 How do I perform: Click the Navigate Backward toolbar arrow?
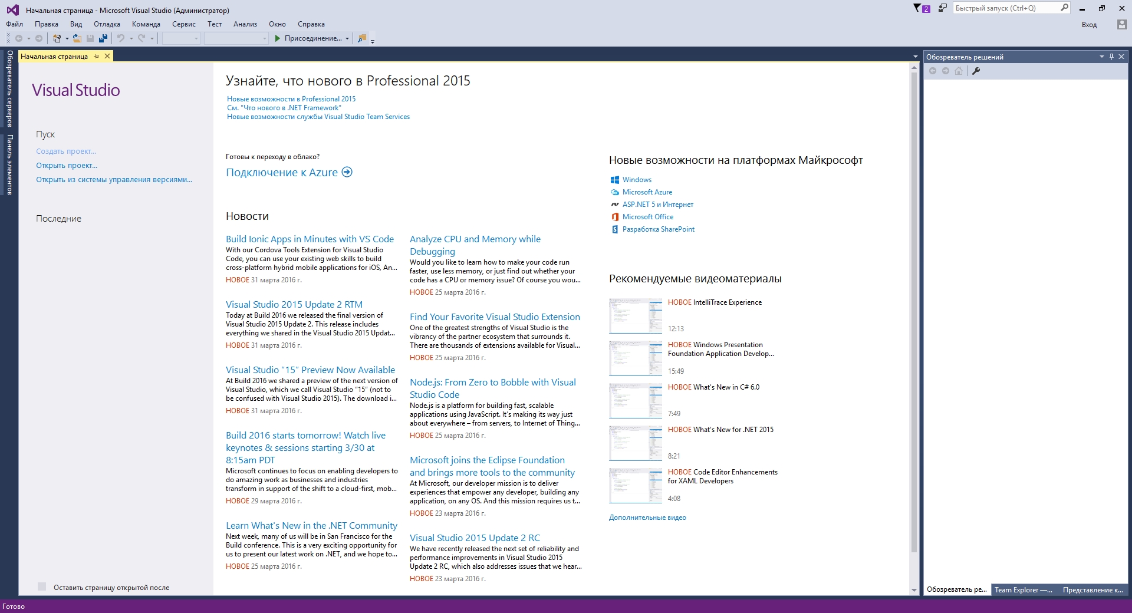[x=19, y=38]
